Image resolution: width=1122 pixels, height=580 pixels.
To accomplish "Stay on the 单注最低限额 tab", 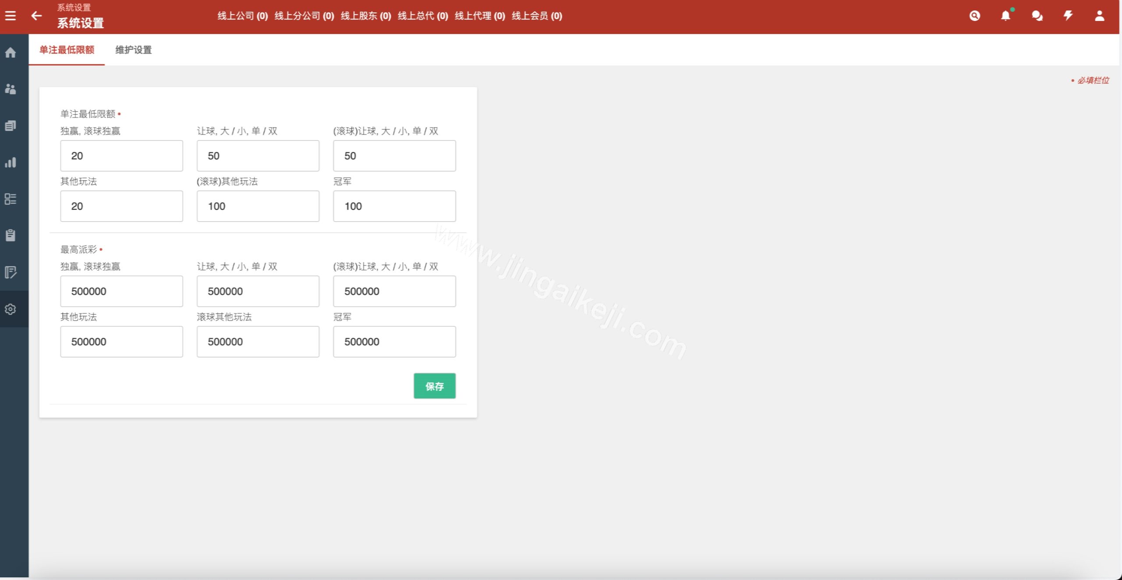I will 67,50.
